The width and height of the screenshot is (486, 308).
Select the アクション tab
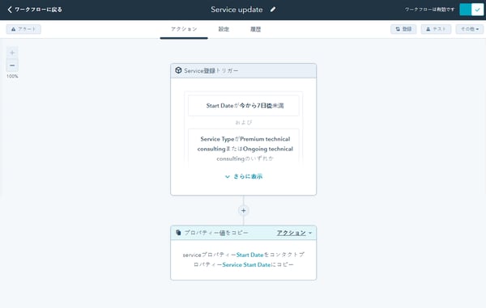pos(184,29)
